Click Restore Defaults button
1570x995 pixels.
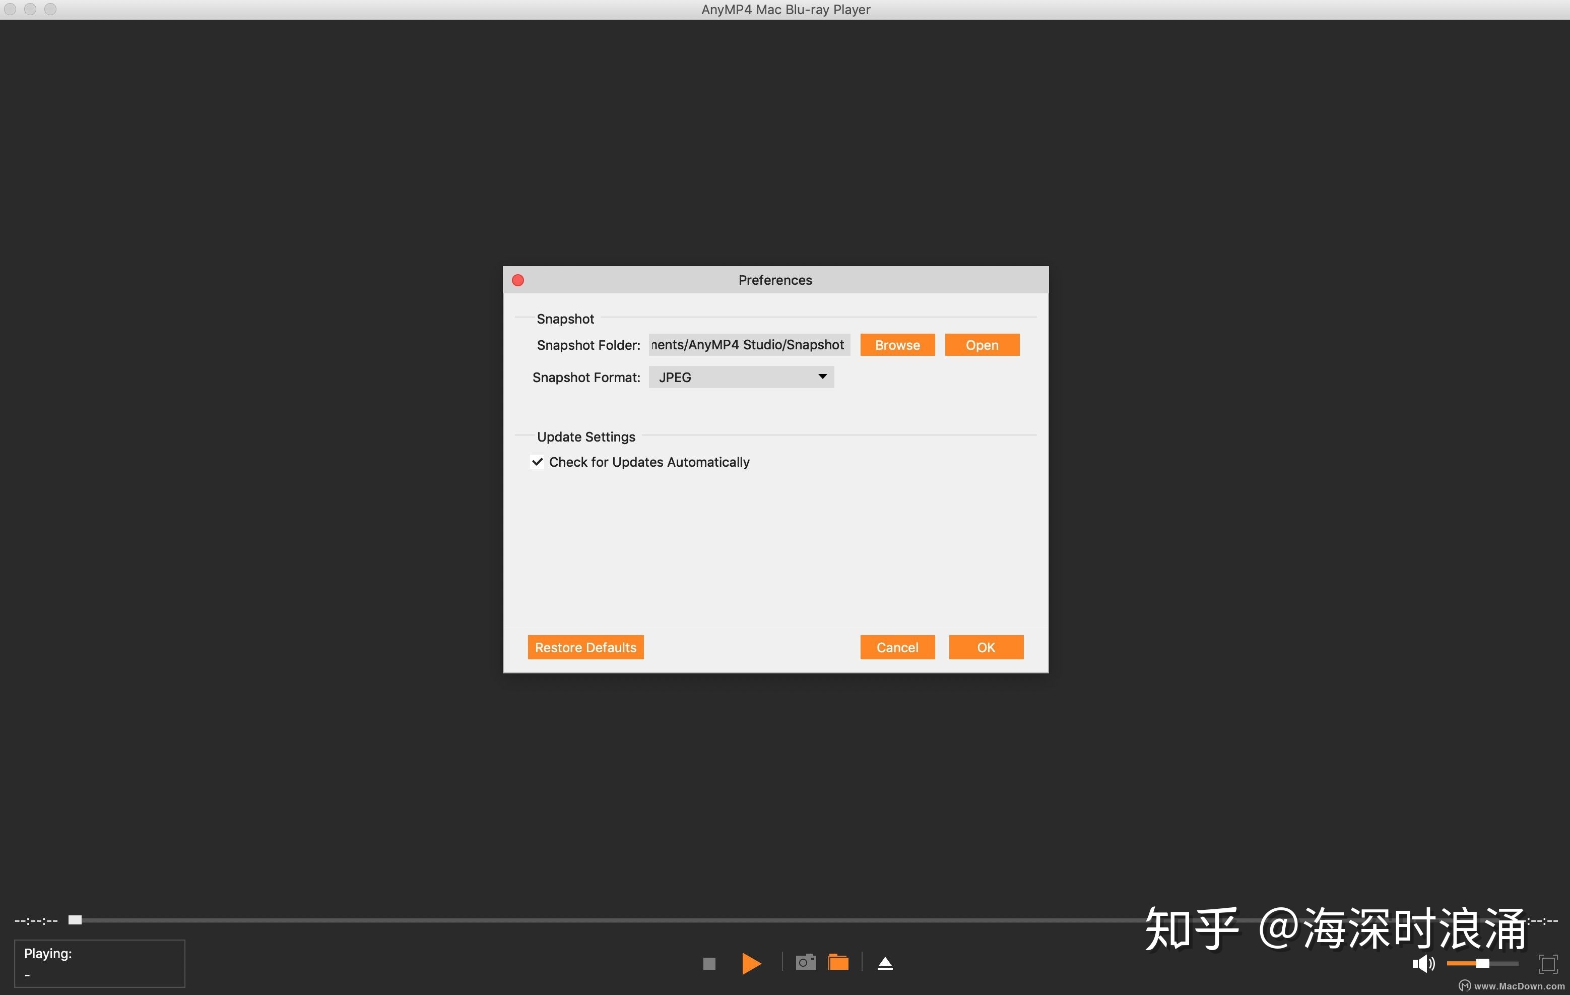tap(585, 647)
